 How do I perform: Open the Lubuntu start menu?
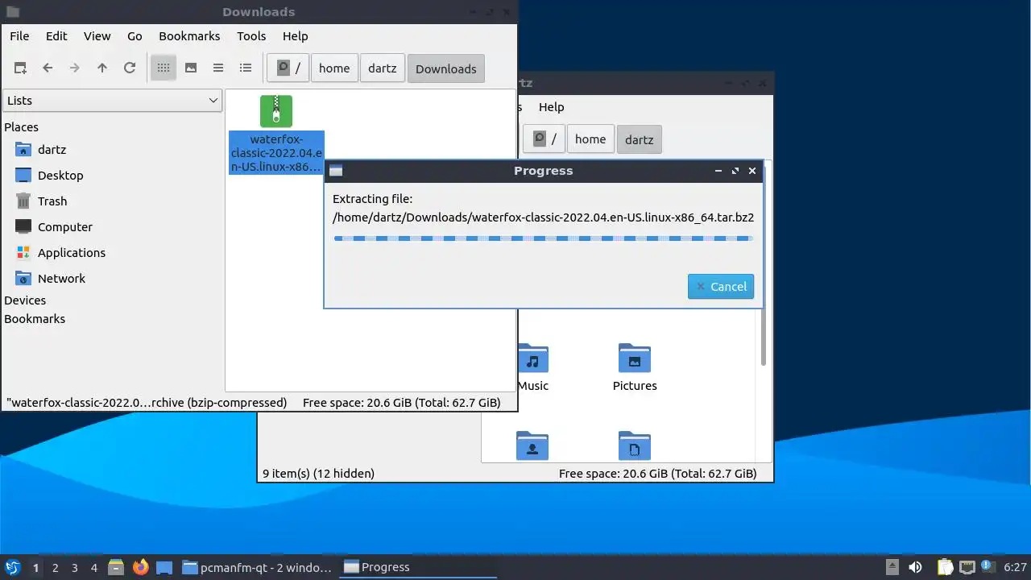[12, 567]
